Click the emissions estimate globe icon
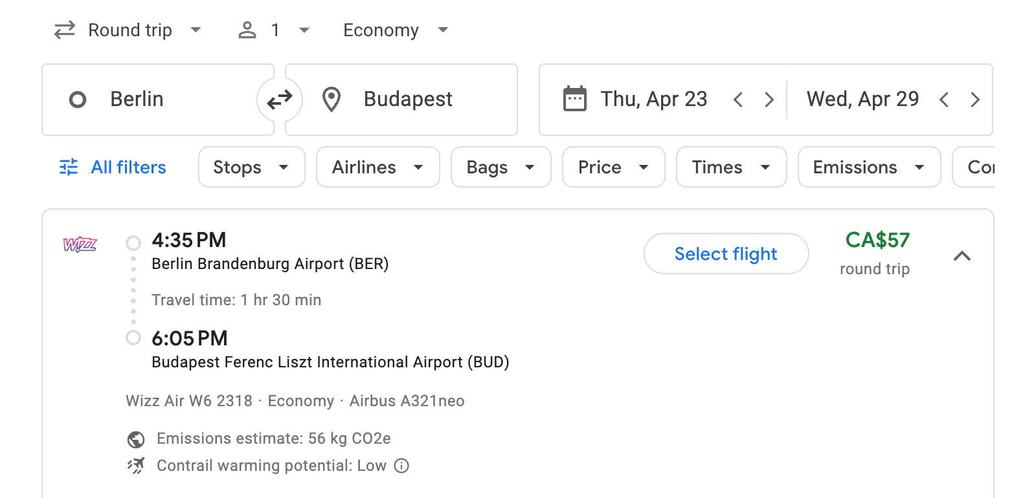Screen dimensions: 1036x498 click(135, 438)
